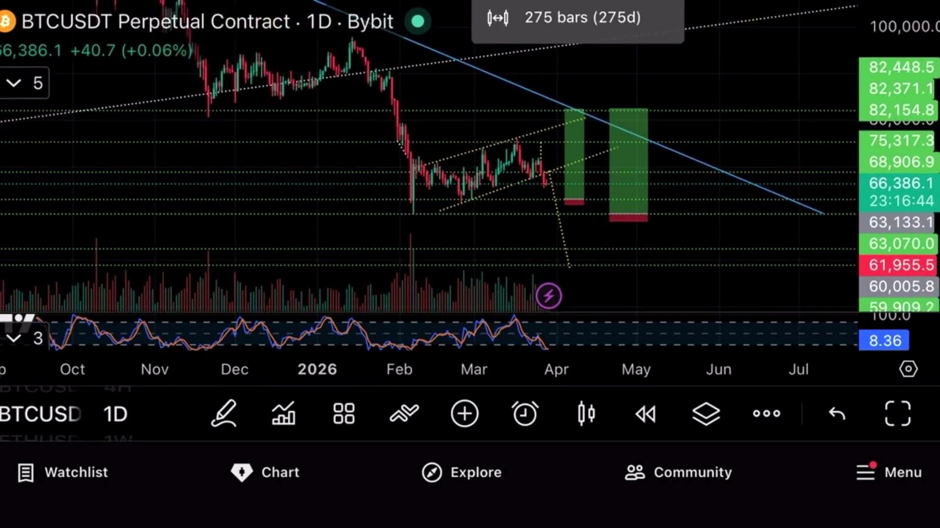Open the alert alarm clock icon
940x528 pixels.
(x=525, y=414)
